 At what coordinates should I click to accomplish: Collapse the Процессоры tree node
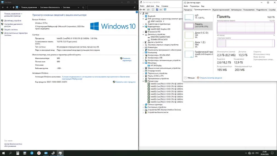tap(143, 81)
